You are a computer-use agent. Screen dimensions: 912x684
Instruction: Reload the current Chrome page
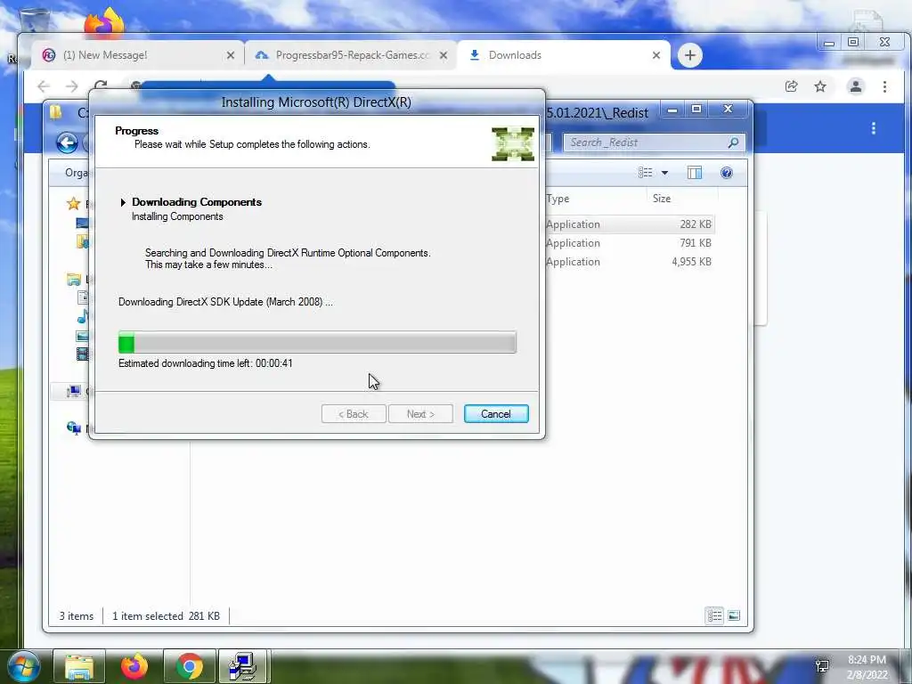[101, 85]
